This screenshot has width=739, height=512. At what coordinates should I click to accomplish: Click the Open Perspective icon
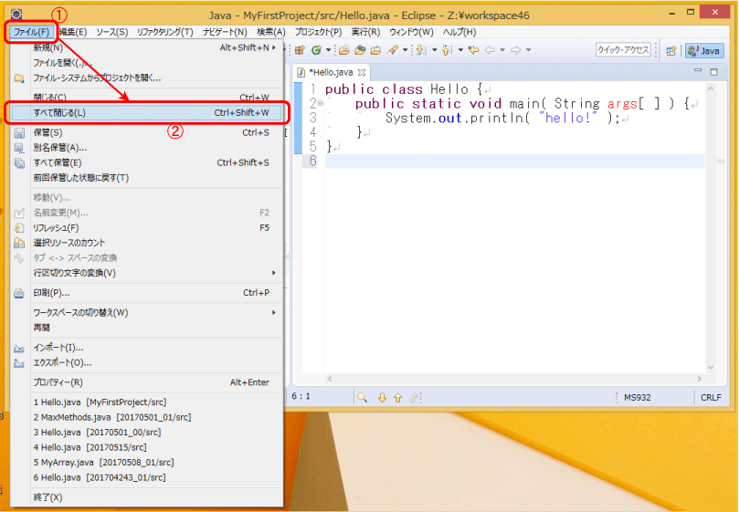[x=671, y=50]
